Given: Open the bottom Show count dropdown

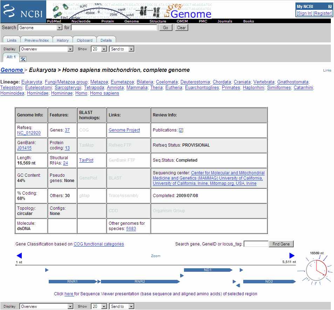Looking at the screenshot, I should [x=99, y=306].
